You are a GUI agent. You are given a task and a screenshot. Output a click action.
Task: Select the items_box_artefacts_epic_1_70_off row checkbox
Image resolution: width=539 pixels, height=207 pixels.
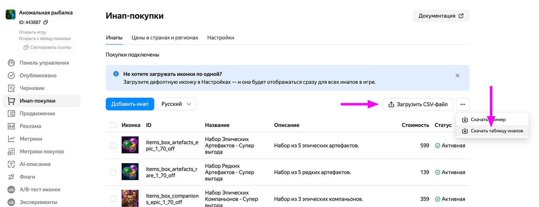click(113, 145)
